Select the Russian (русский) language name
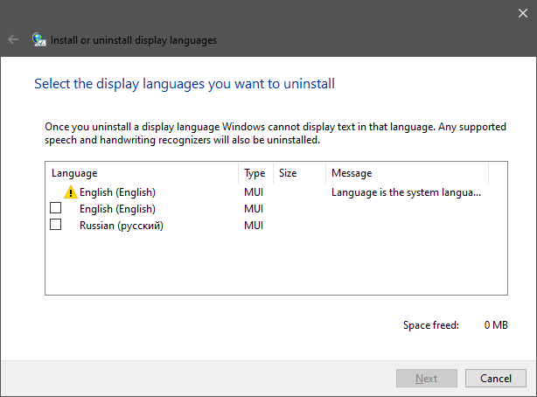This screenshot has height=397, width=537. coord(122,226)
